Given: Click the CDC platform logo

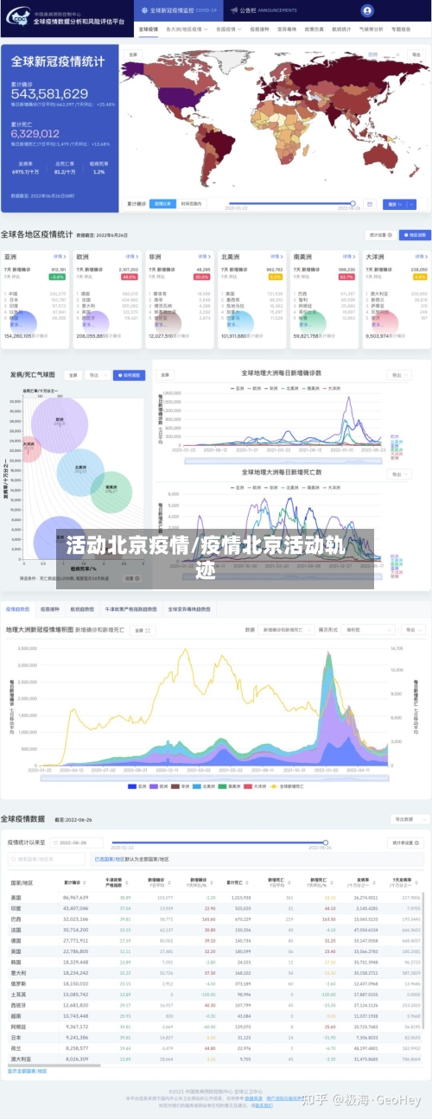Looking at the screenshot, I should click(16, 17).
